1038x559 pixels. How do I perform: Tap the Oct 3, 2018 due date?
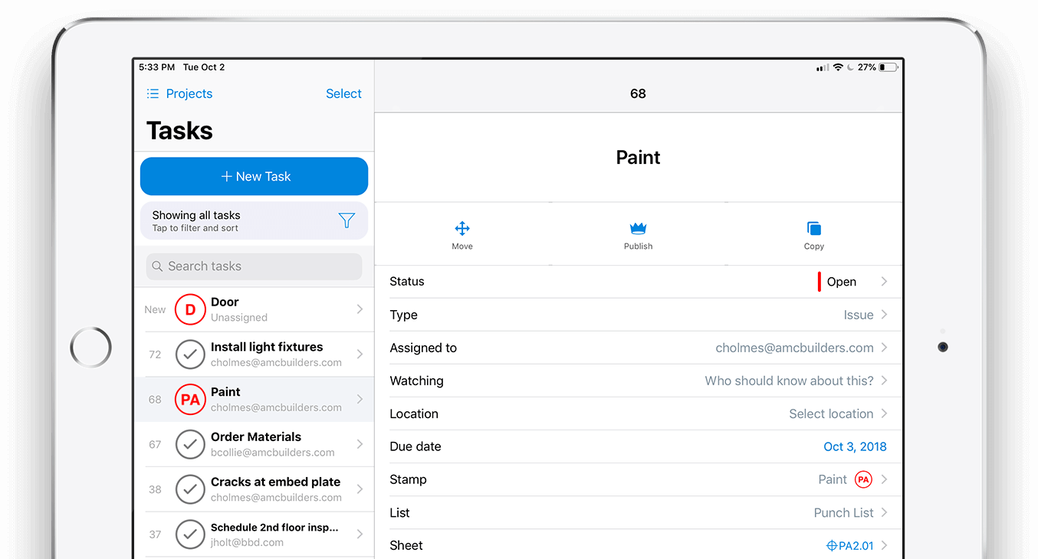tap(855, 446)
